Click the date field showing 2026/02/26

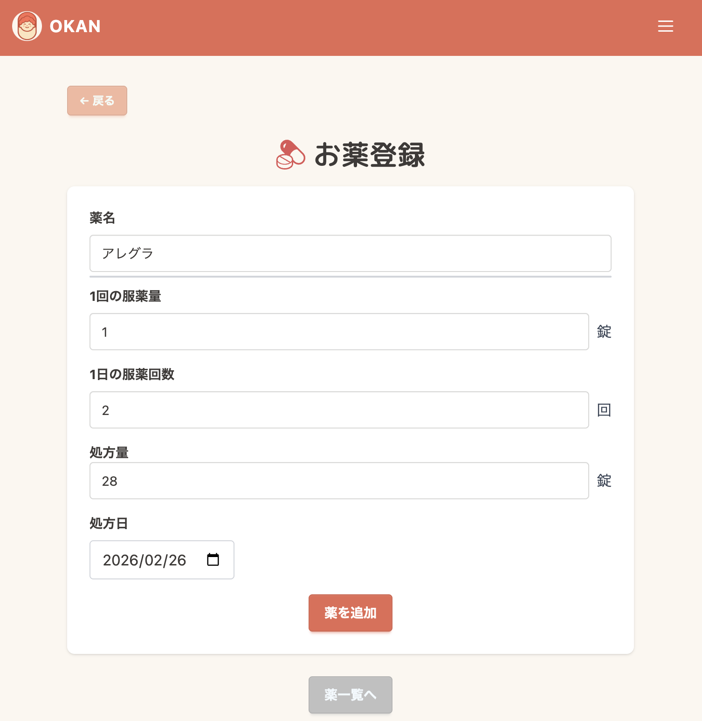point(145,560)
